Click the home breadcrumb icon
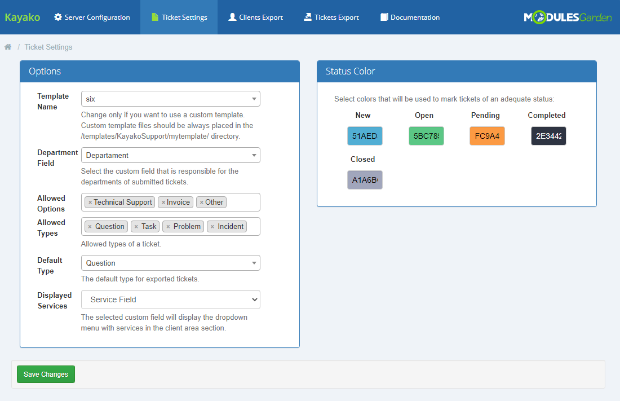Screen dimensions: 620x401 coord(8,47)
